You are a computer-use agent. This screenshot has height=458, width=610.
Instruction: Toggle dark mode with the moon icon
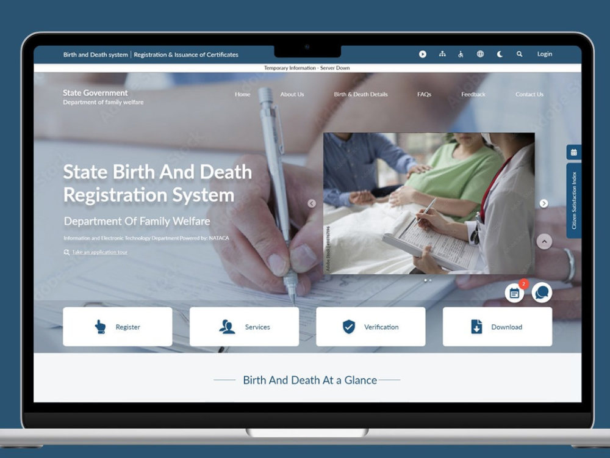[500, 54]
